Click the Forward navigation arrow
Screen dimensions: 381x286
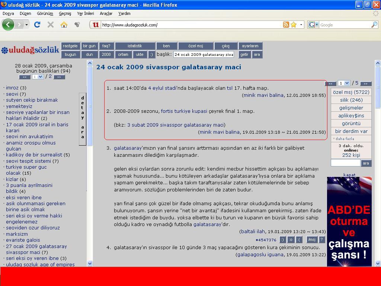19,25
